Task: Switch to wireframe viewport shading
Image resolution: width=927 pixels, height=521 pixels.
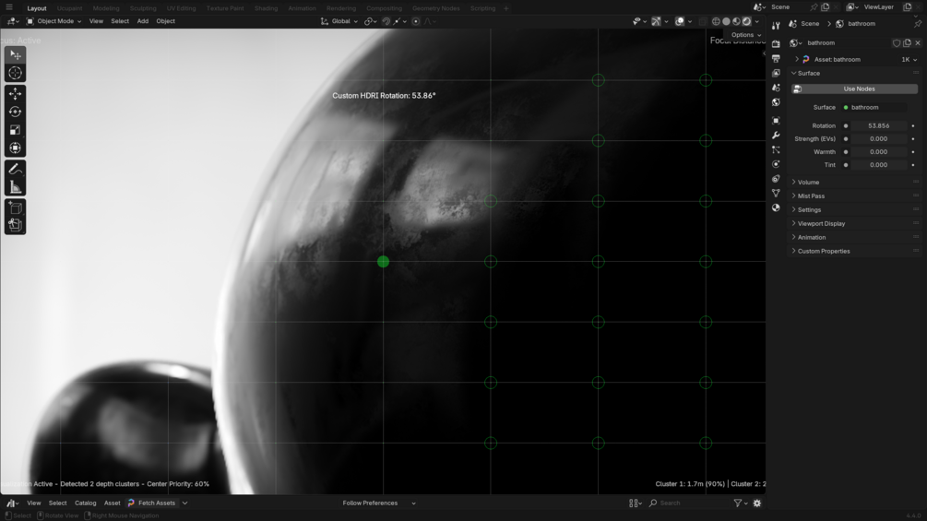Action: tap(716, 21)
